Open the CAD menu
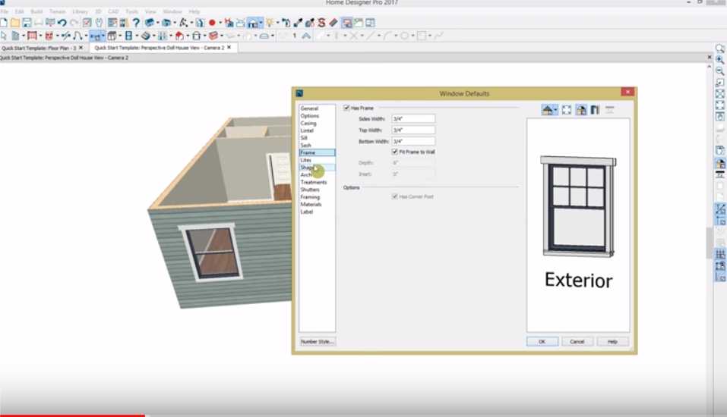The width and height of the screenshot is (727, 417). 113,11
